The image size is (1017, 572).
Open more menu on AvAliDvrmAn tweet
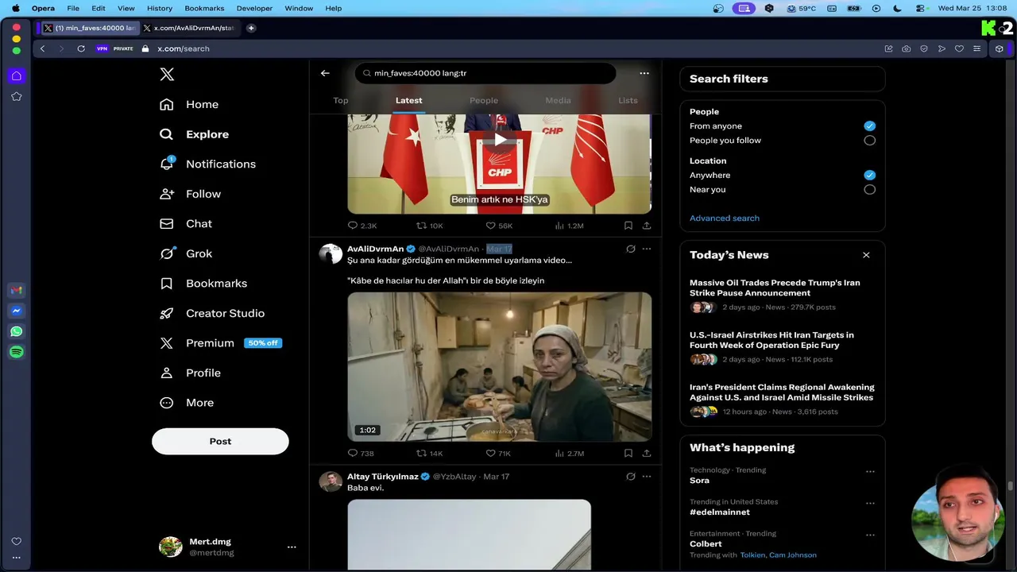click(x=647, y=249)
